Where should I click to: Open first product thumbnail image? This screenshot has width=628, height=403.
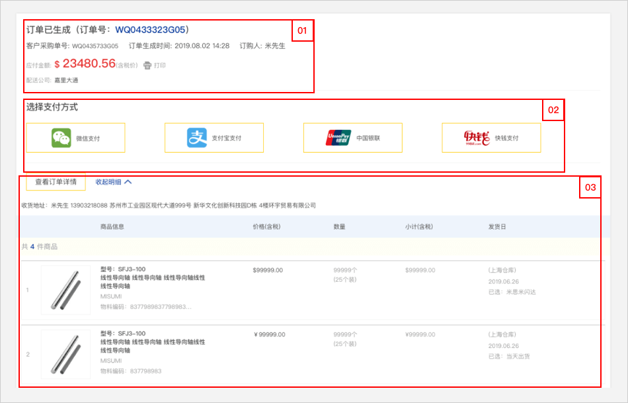[x=65, y=289]
